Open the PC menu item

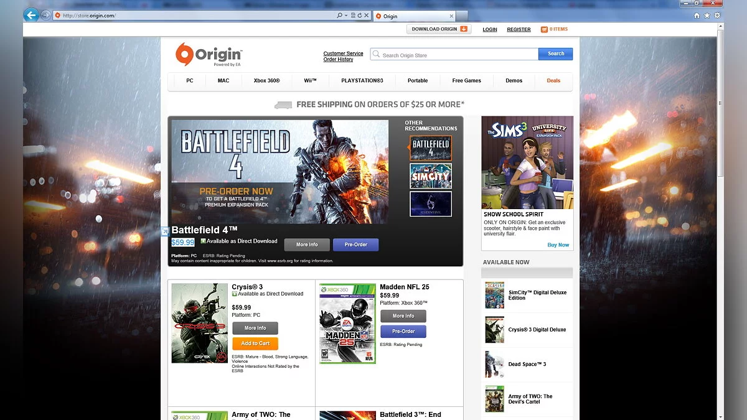tap(190, 81)
